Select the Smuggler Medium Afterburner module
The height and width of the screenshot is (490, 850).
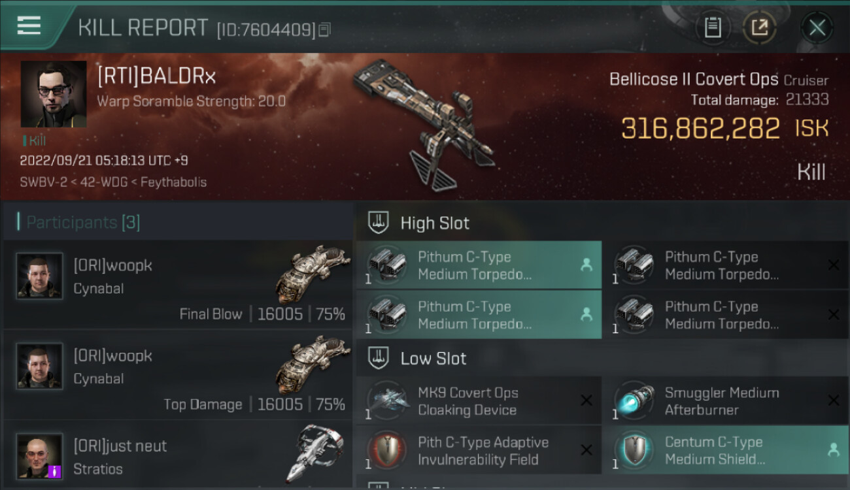tap(725, 401)
